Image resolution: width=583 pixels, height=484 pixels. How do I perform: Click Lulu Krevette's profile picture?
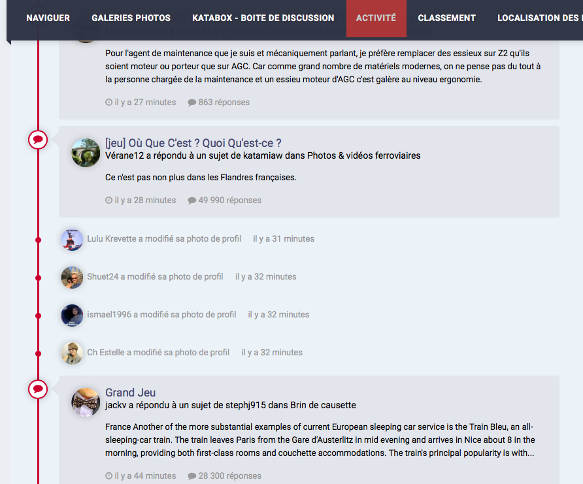[72, 240]
